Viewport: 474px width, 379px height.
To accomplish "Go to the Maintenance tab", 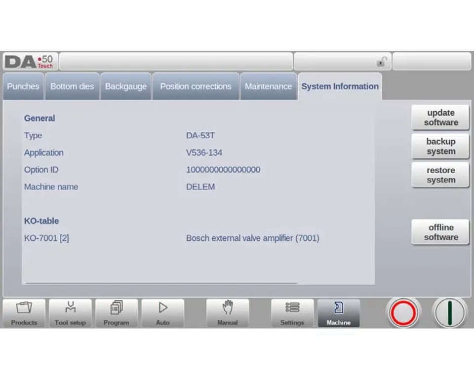I will point(268,86).
